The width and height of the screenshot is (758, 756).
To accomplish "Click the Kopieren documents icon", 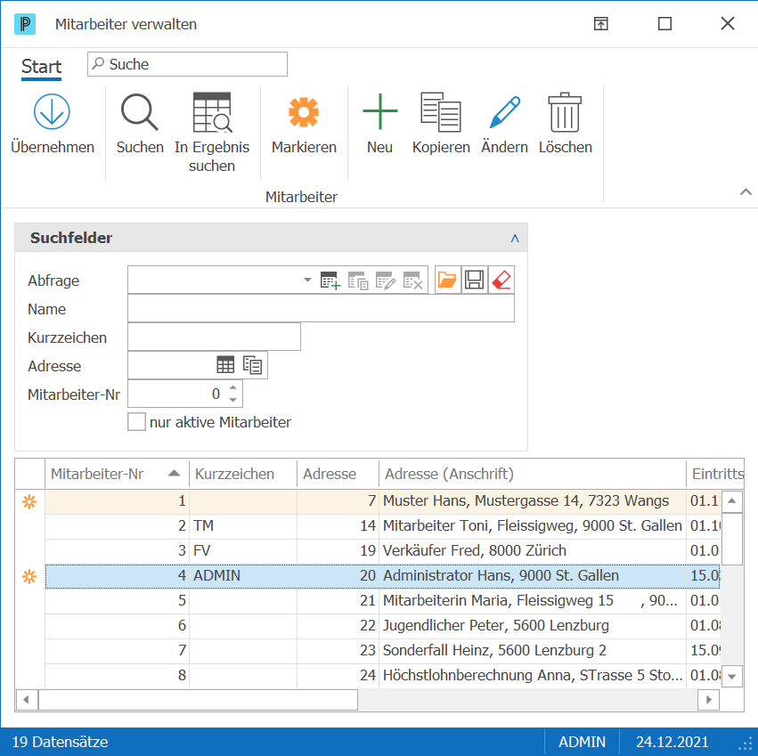I will (441, 112).
